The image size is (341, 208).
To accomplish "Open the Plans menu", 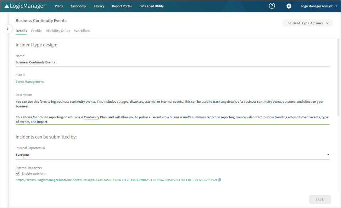I will coord(59,6).
